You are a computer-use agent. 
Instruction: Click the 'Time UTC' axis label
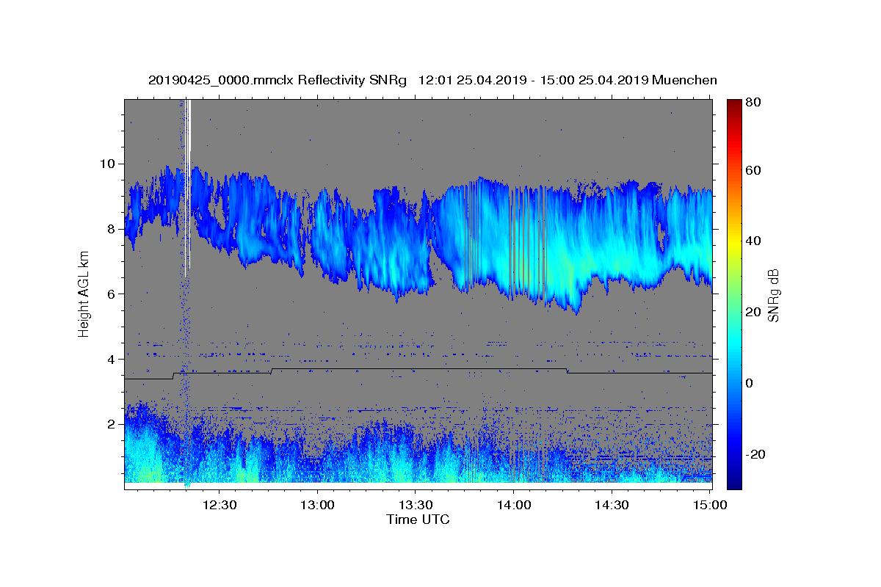[x=418, y=519]
